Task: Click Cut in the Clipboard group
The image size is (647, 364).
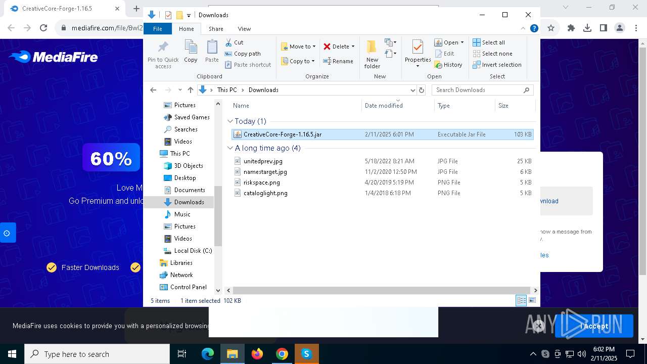Action: (234, 42)
